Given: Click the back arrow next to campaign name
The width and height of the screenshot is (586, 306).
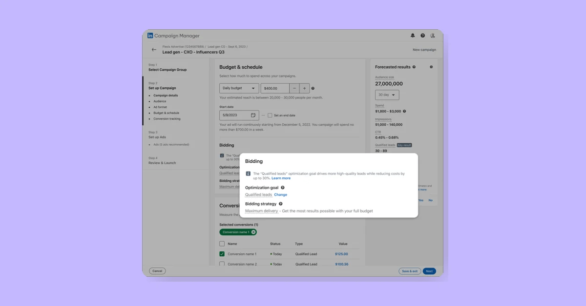Looking at the screenshot, I should coord(154,50).
